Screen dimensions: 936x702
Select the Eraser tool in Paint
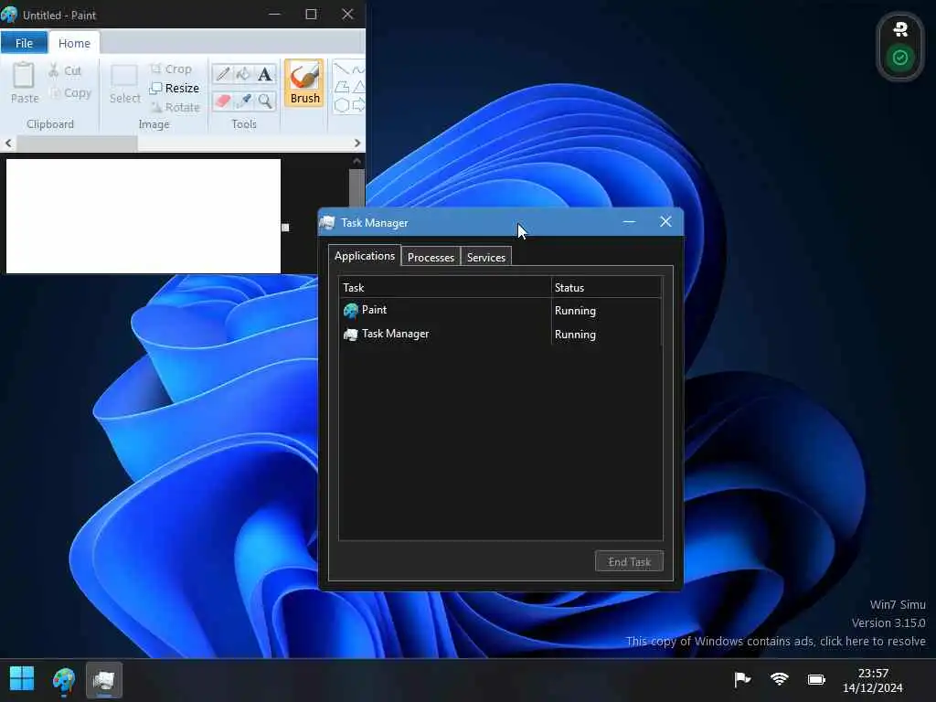(223, 101)
